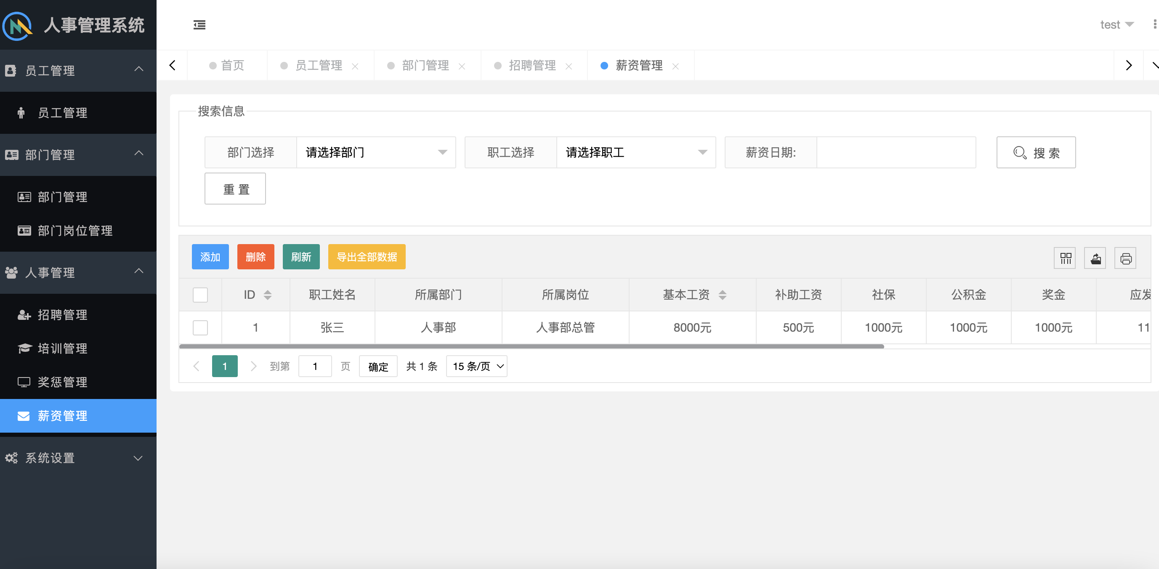Viewport: 1159px width, 569px height.
Task: Open 培训管理 in sidebar
Action: (x=78, y=348)
